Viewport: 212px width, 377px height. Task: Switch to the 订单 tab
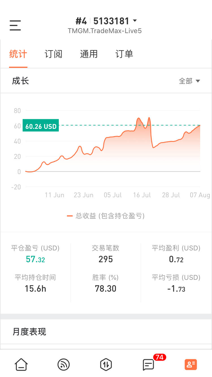(124, 54)
